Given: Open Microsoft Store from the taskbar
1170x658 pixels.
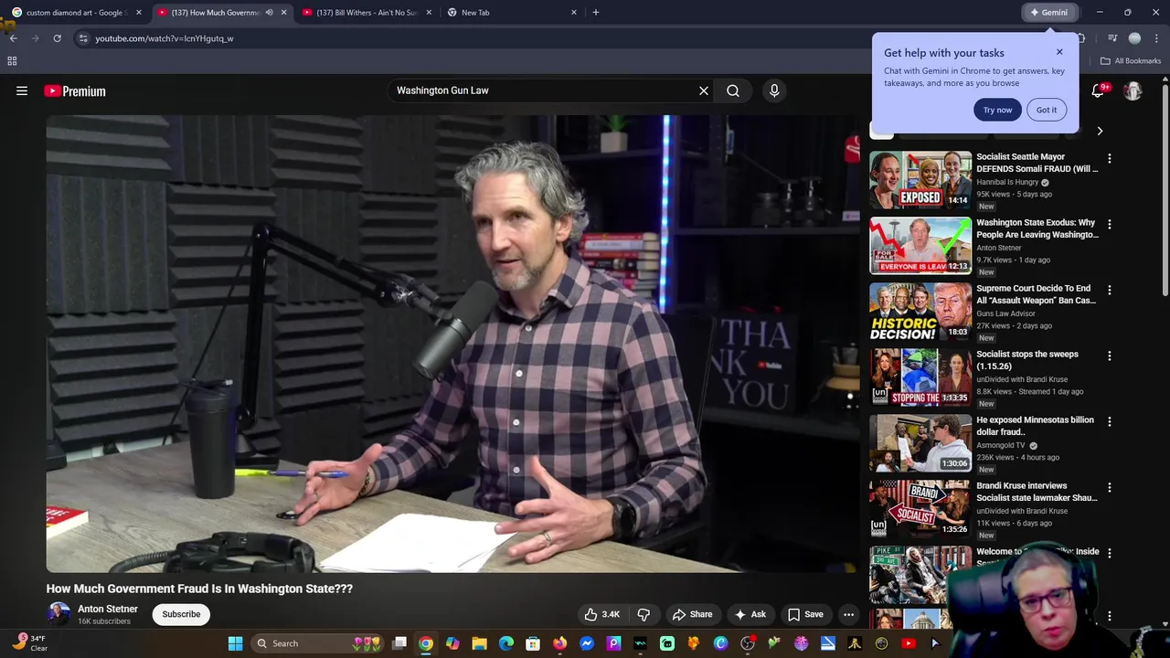Looking at the screenshot, I should 533,643.
